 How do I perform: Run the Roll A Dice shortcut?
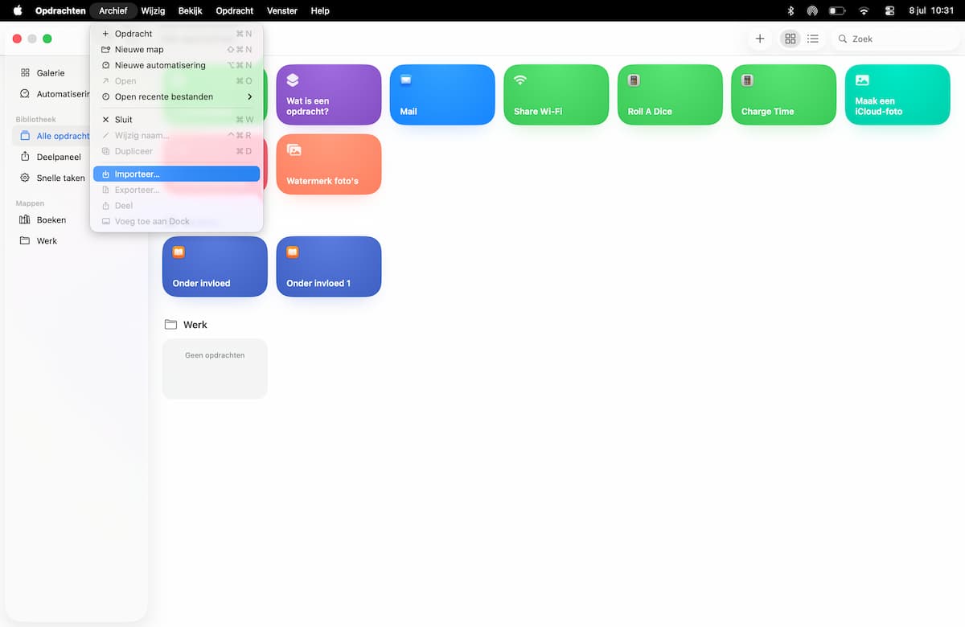(x=670, y=95)
